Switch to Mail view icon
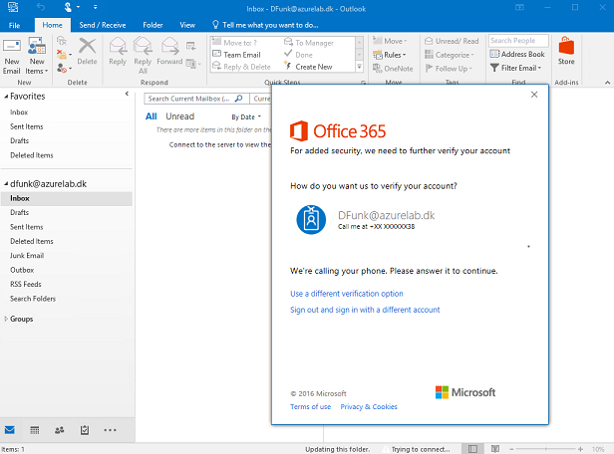This screenshot has width=614, height=454. point(10,430)
